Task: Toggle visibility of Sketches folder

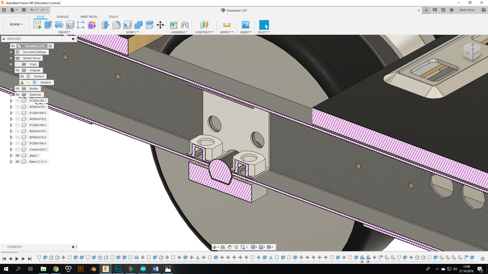Action: pos(18,95)
